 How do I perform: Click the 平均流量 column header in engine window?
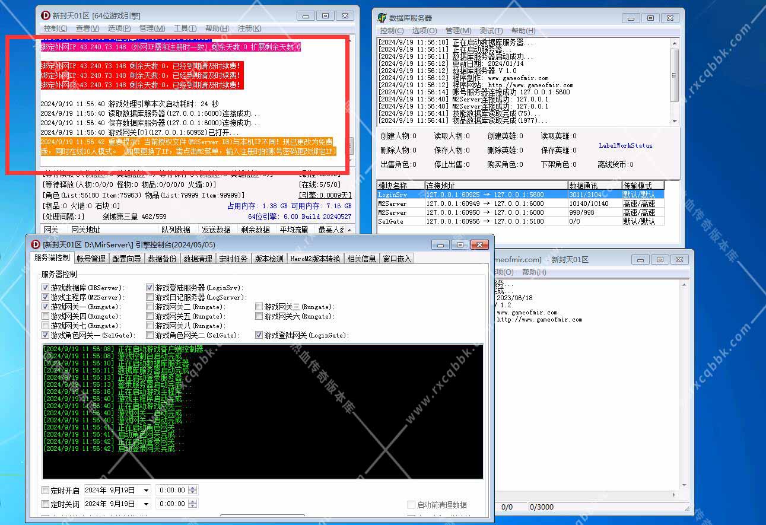[x=294, y=230]
